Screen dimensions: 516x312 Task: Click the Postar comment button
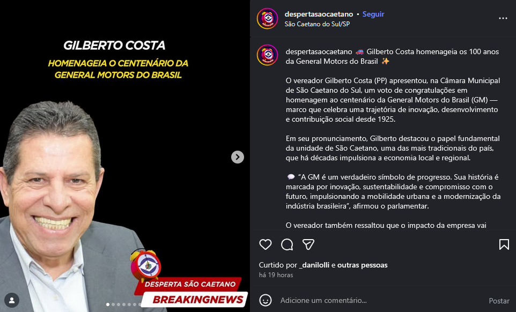pos(499,301)
